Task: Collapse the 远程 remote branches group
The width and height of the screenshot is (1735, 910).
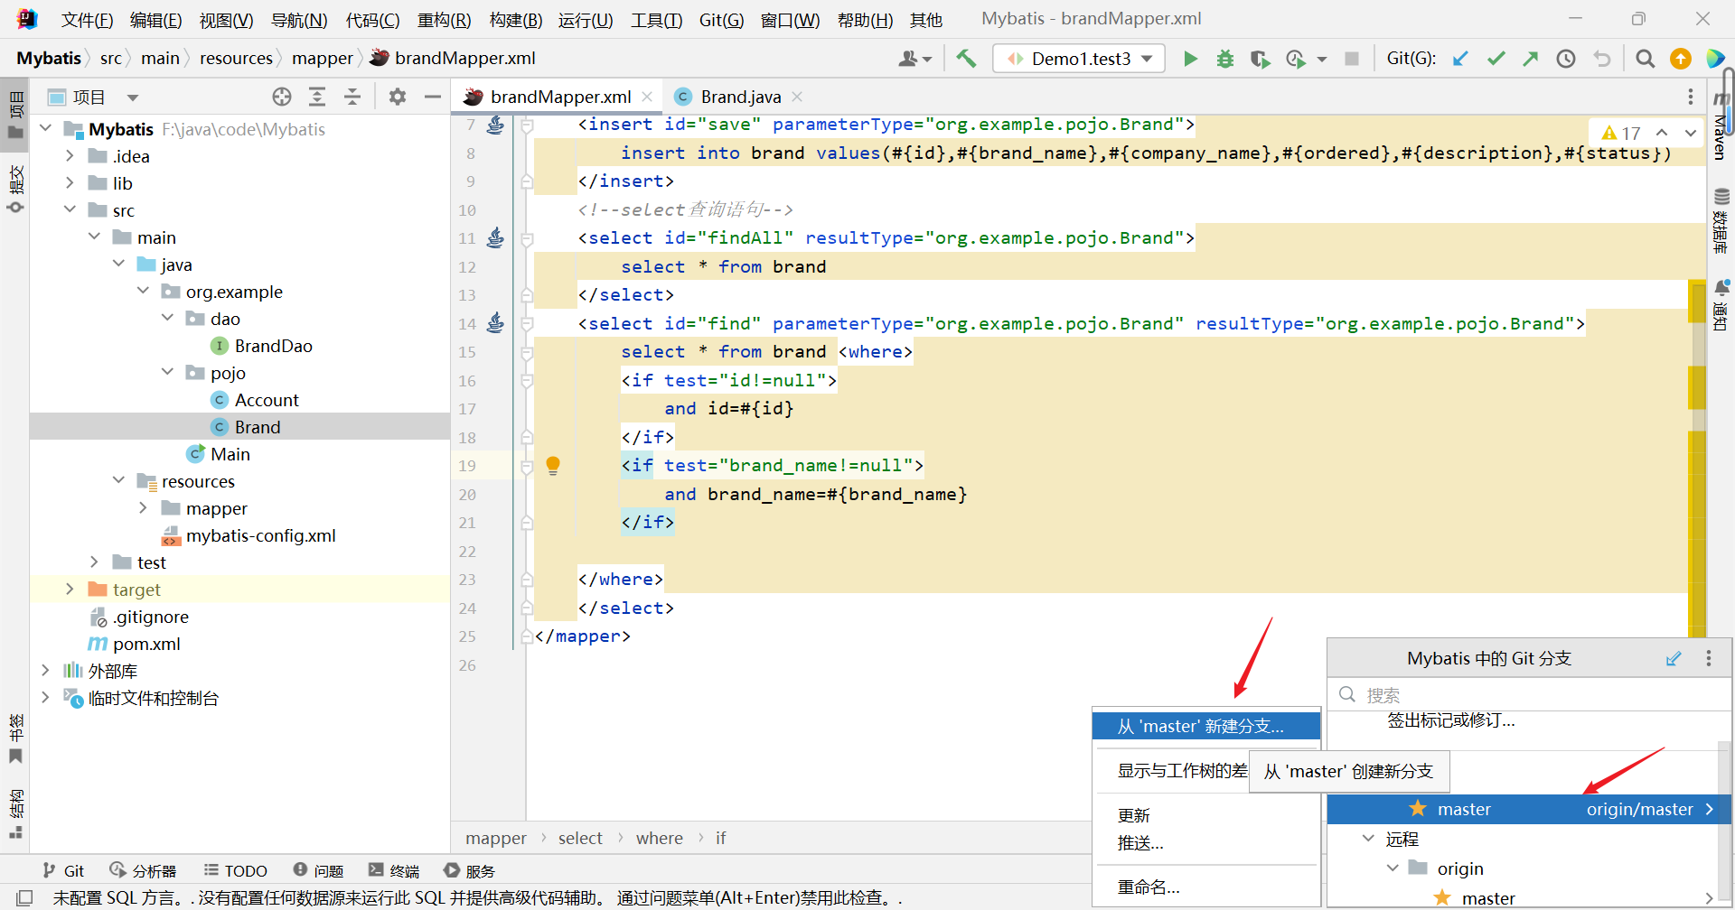Action: (1368, 839)
